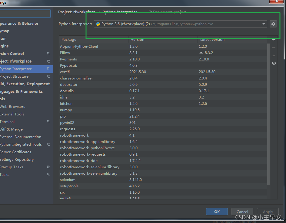
Task: Select Project: rfworkplace settings node
Action: click(16, 61)
